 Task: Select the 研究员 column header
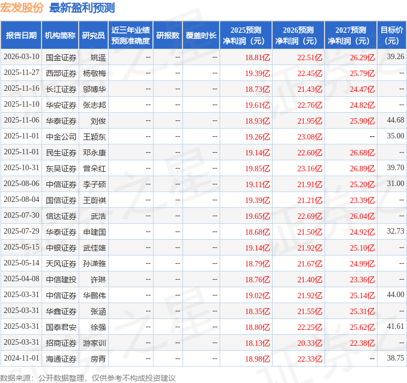[x=93, y=36]
